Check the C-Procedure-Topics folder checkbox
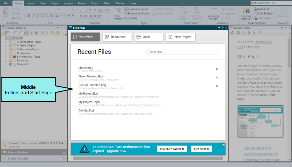This screenshot has height=167, width=292. tap(14, 49)
